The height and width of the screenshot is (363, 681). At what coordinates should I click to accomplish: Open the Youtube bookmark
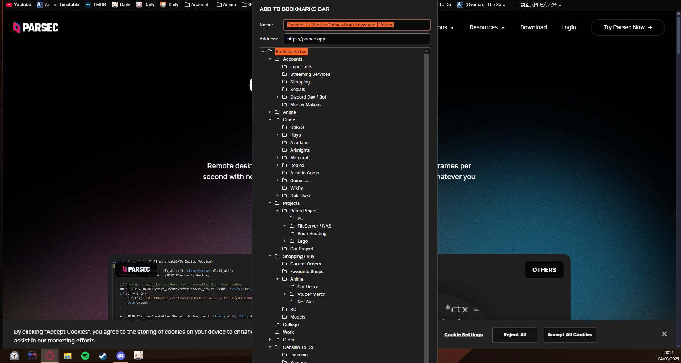[x=19, y=5]
